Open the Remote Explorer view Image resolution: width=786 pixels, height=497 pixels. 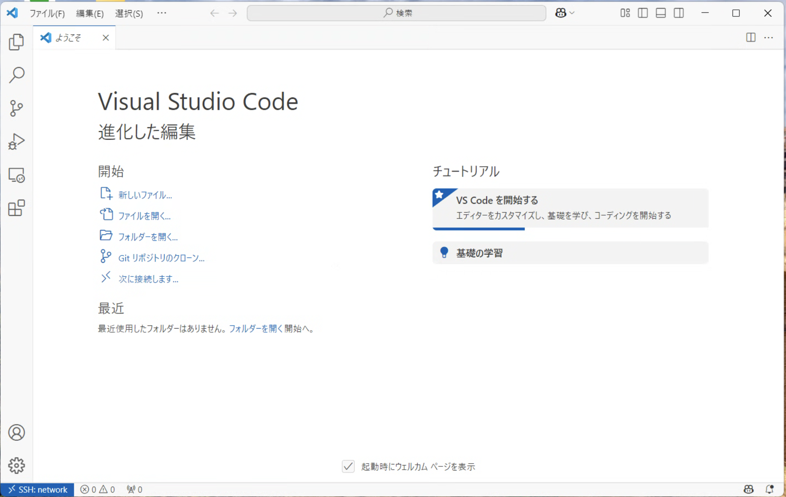tap(16, 175)
